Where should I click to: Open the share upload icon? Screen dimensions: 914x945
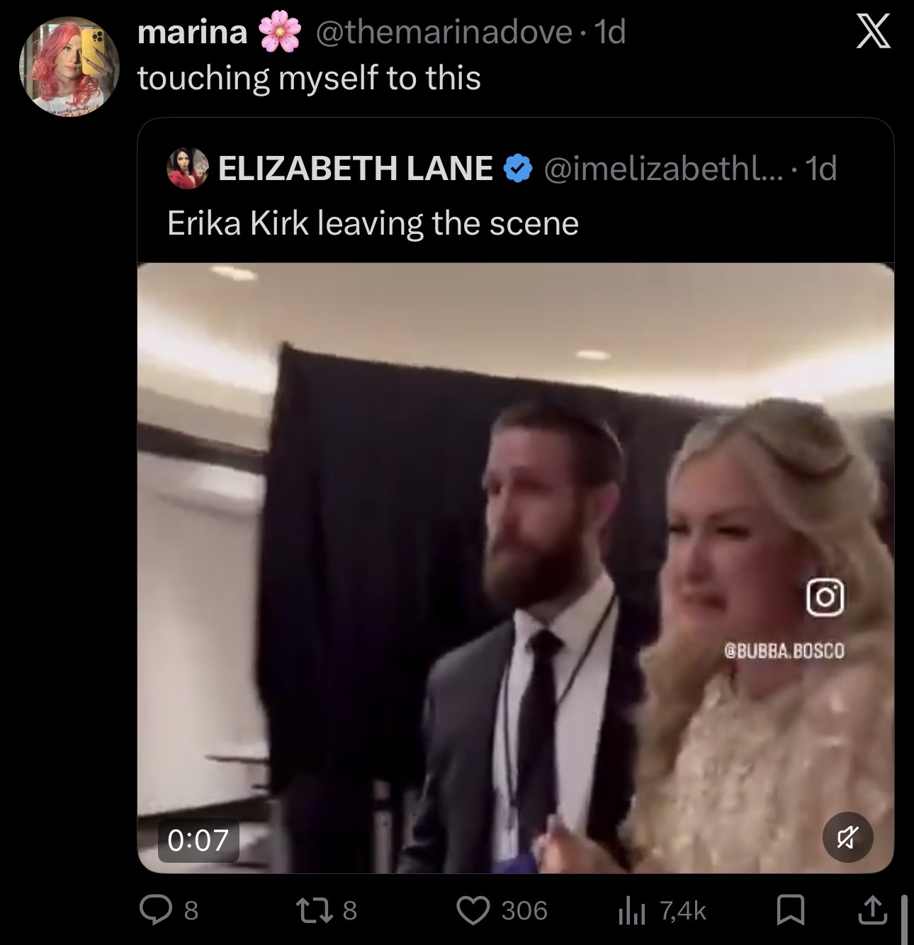point(873,910)
